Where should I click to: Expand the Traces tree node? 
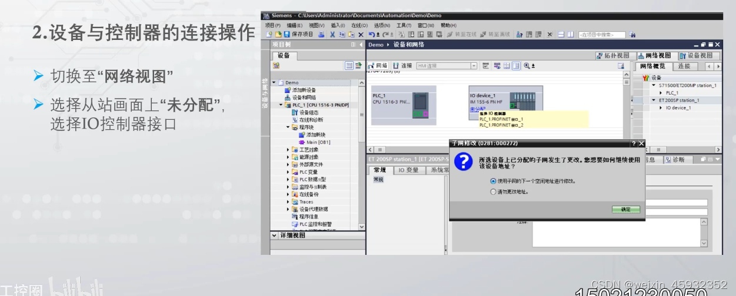(288, 201)
